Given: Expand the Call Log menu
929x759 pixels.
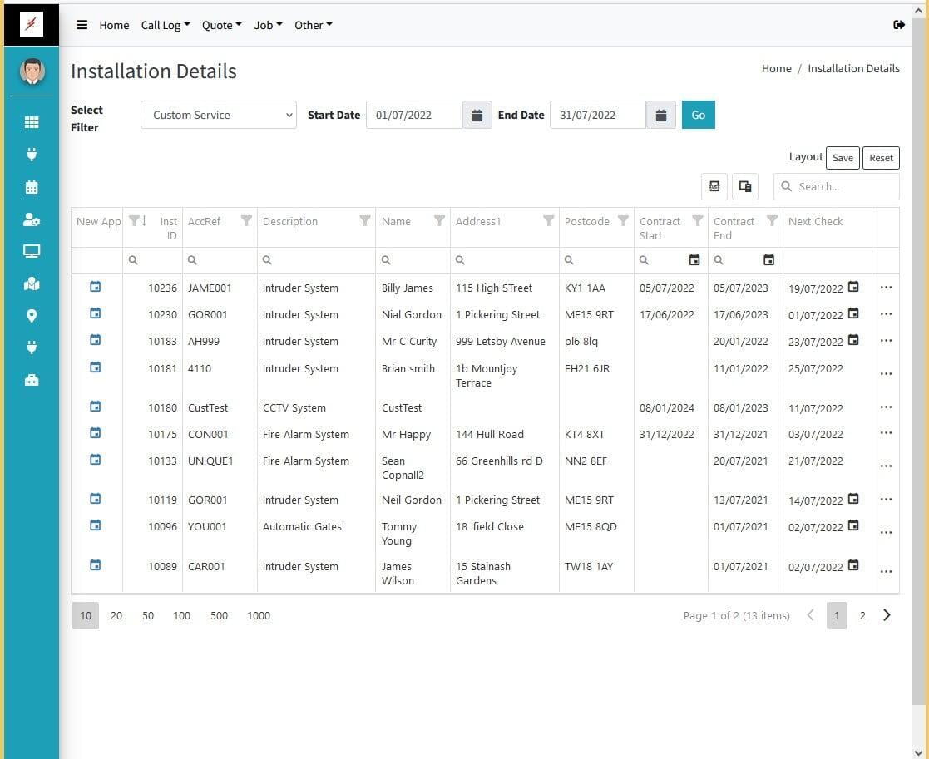Looking at the screenshot, I should [165, 25].
